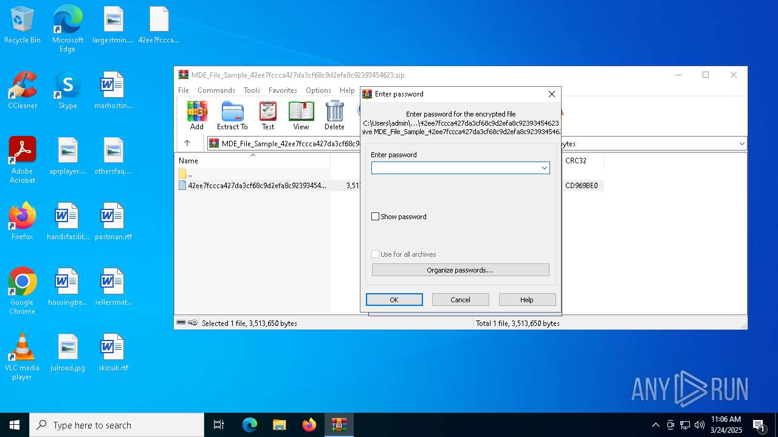Open the Commands menu

[216, 90]
